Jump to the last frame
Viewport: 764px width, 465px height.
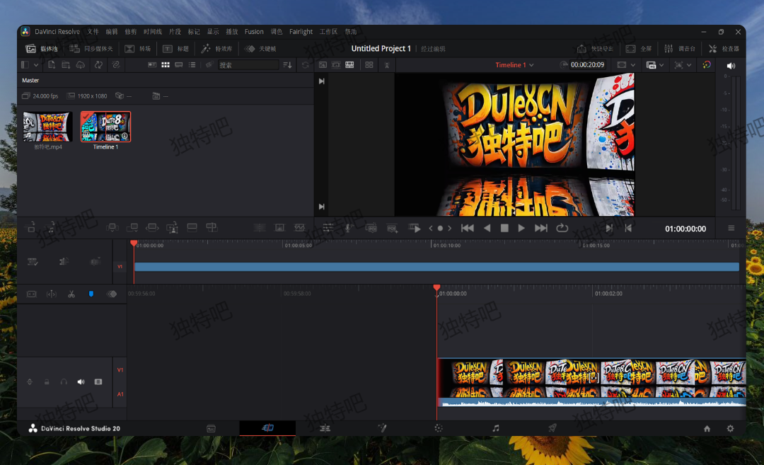tap(541, 228)
